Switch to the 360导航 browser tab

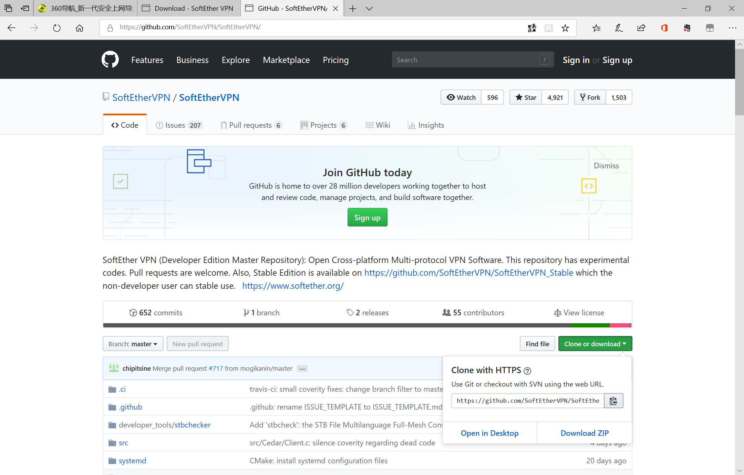(x=85, y=8)
